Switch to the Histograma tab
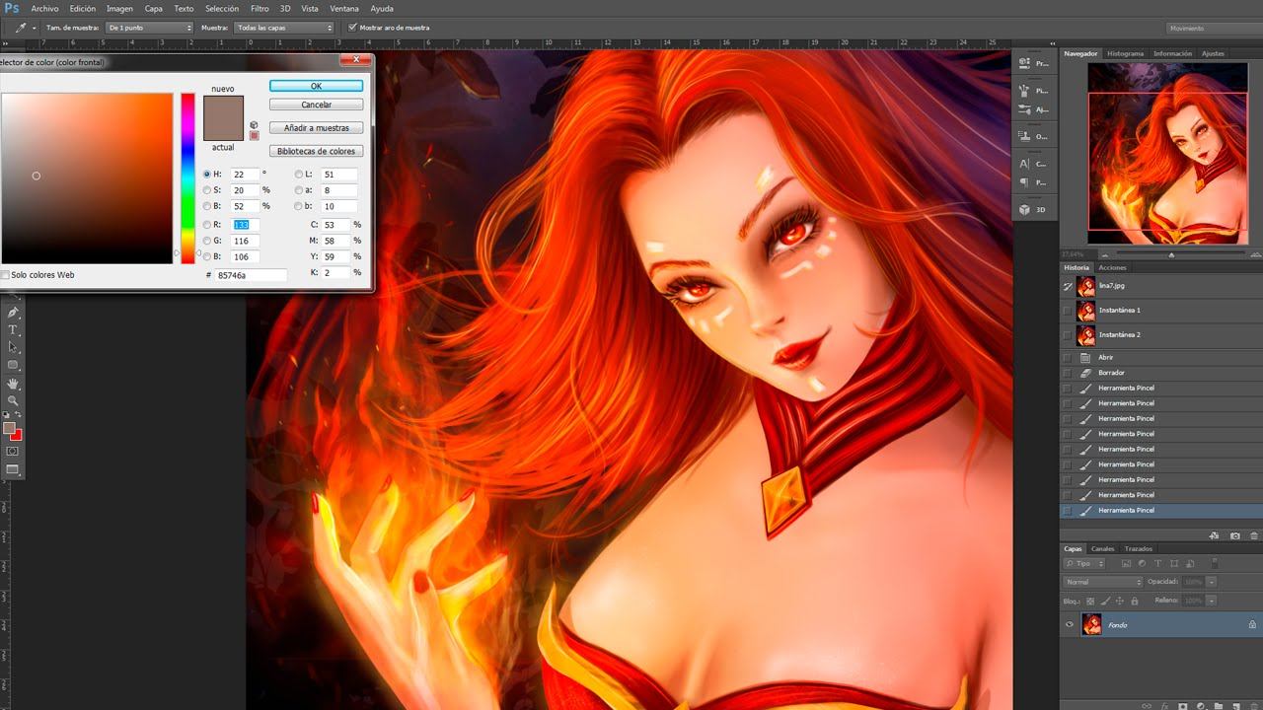1263x710 pixels. click(1125, 53)
